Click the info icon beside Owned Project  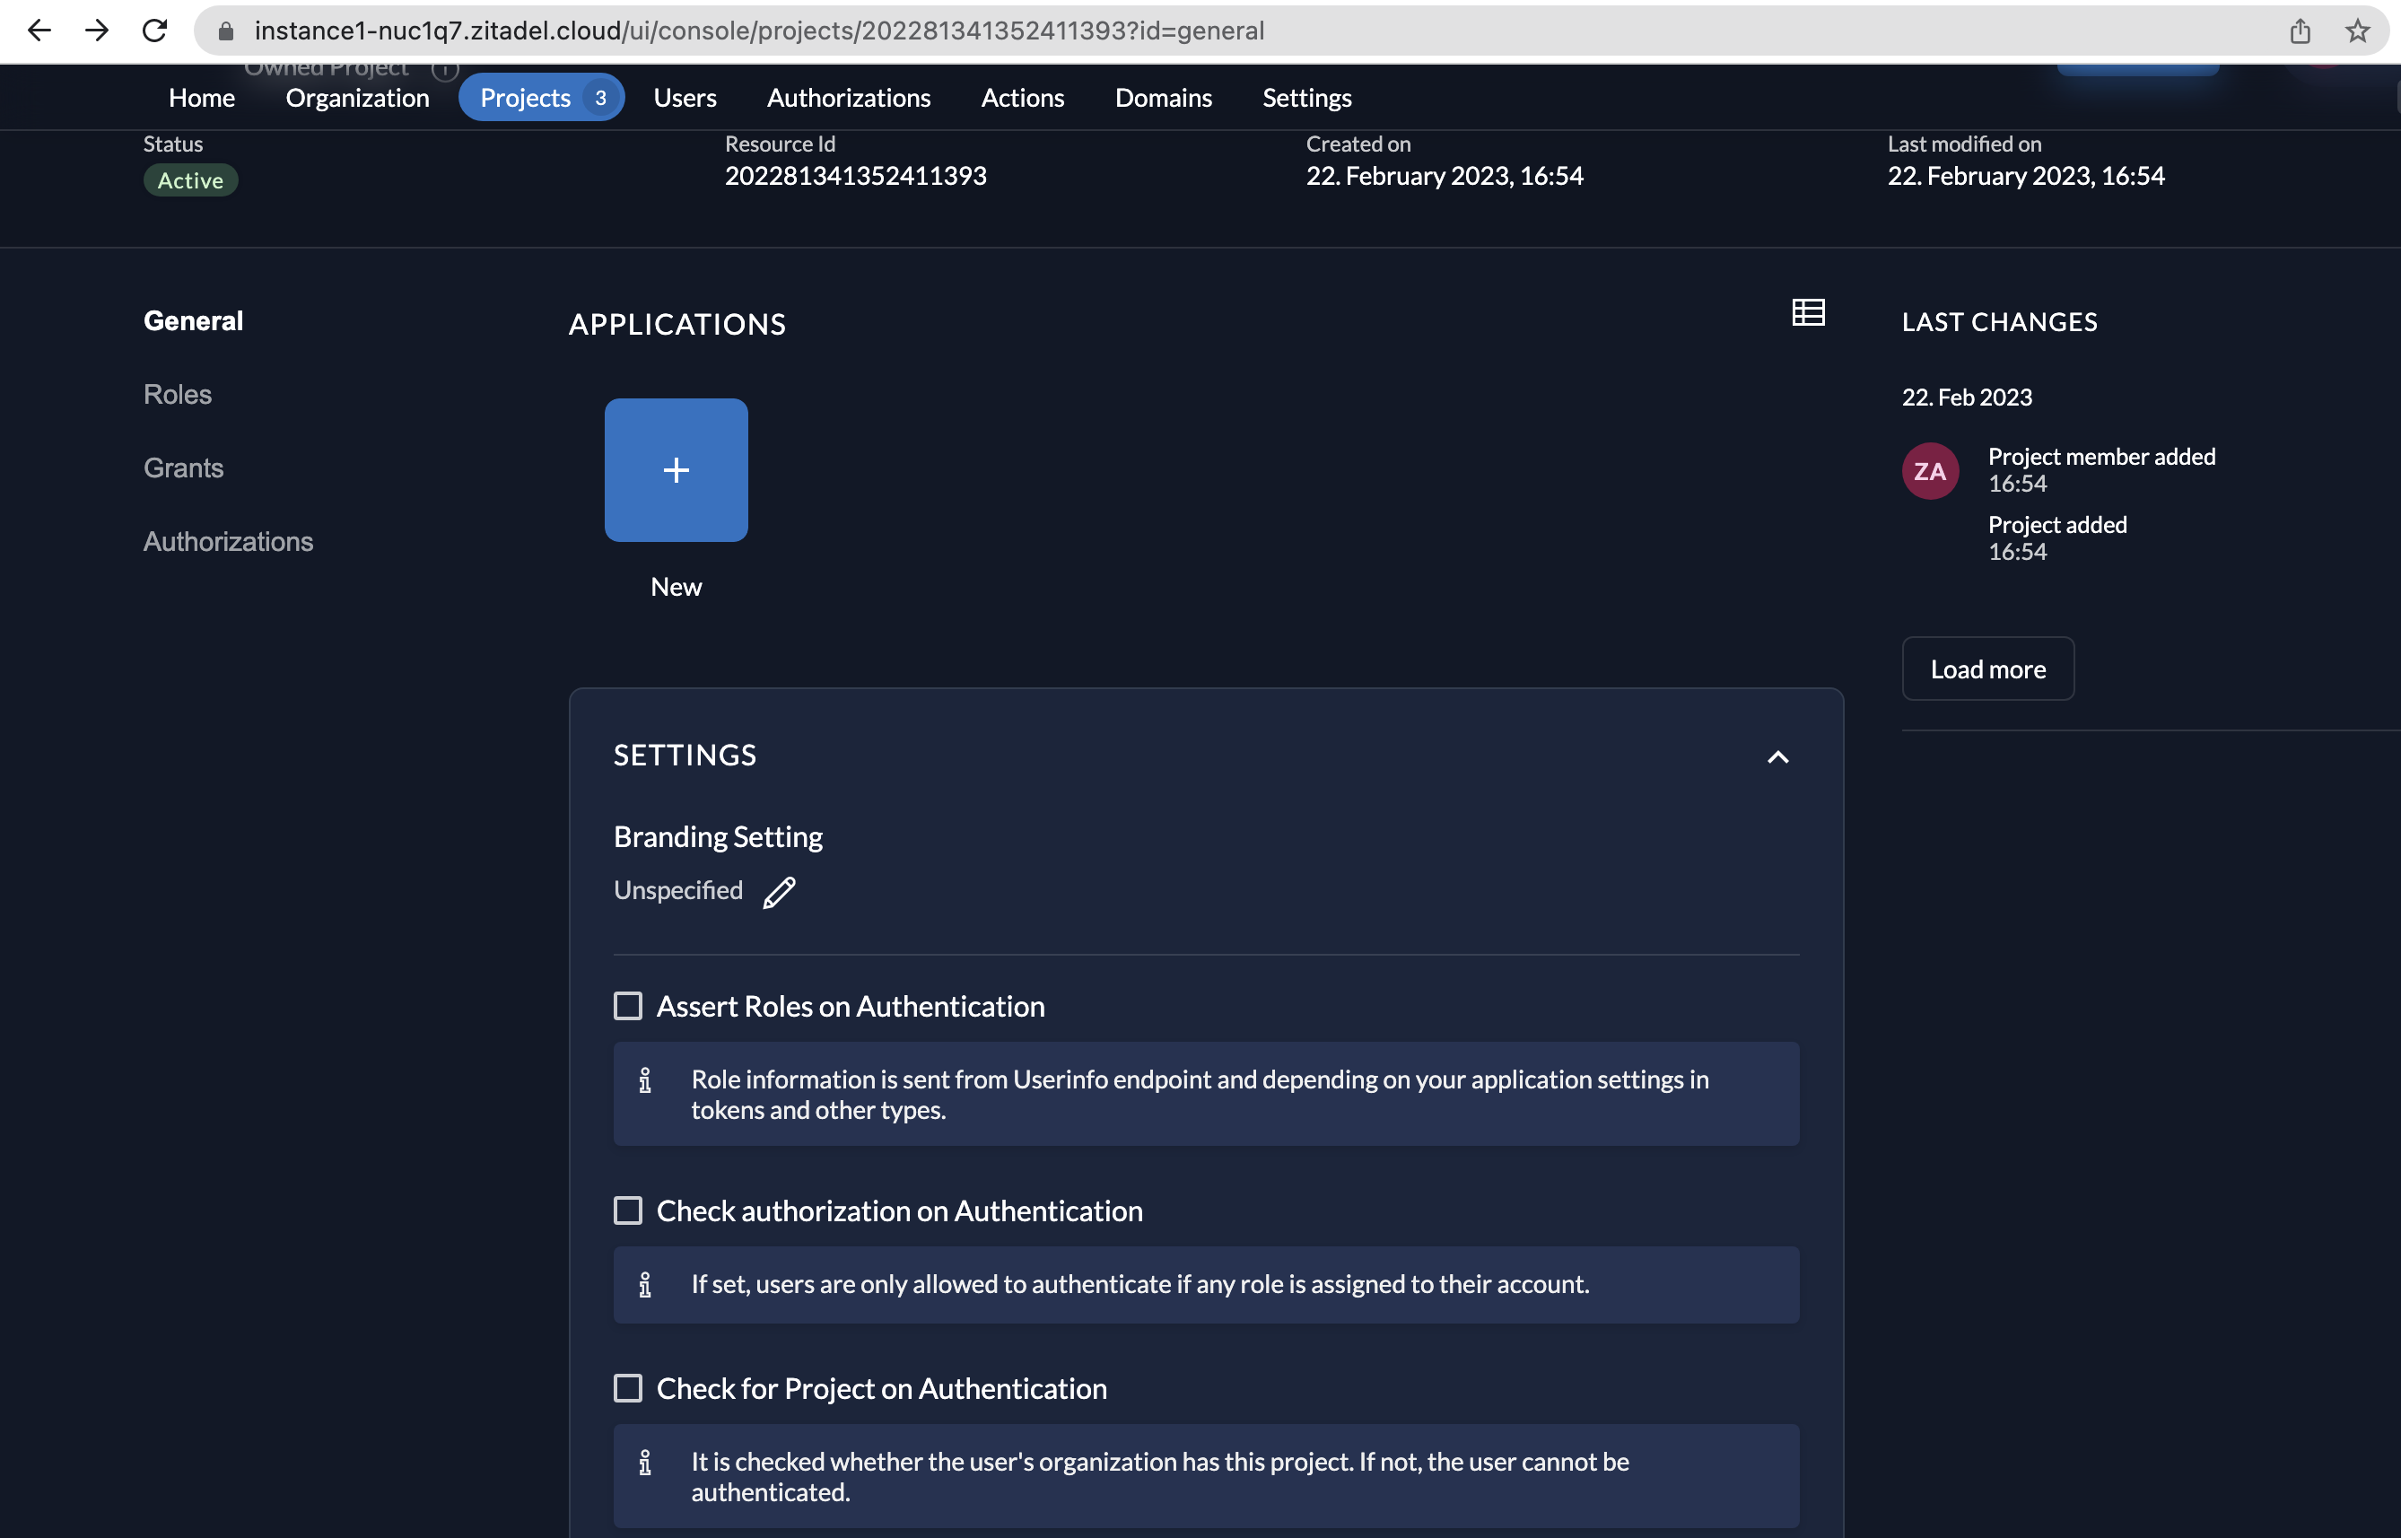(444, 69)
